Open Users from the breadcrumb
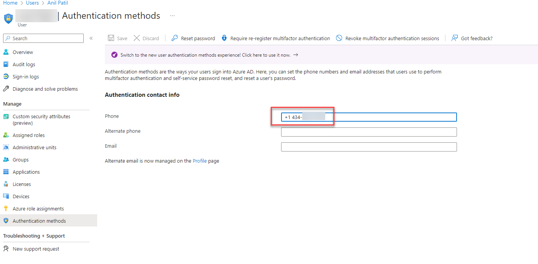538x264 pixels. [x=32, y=3]
